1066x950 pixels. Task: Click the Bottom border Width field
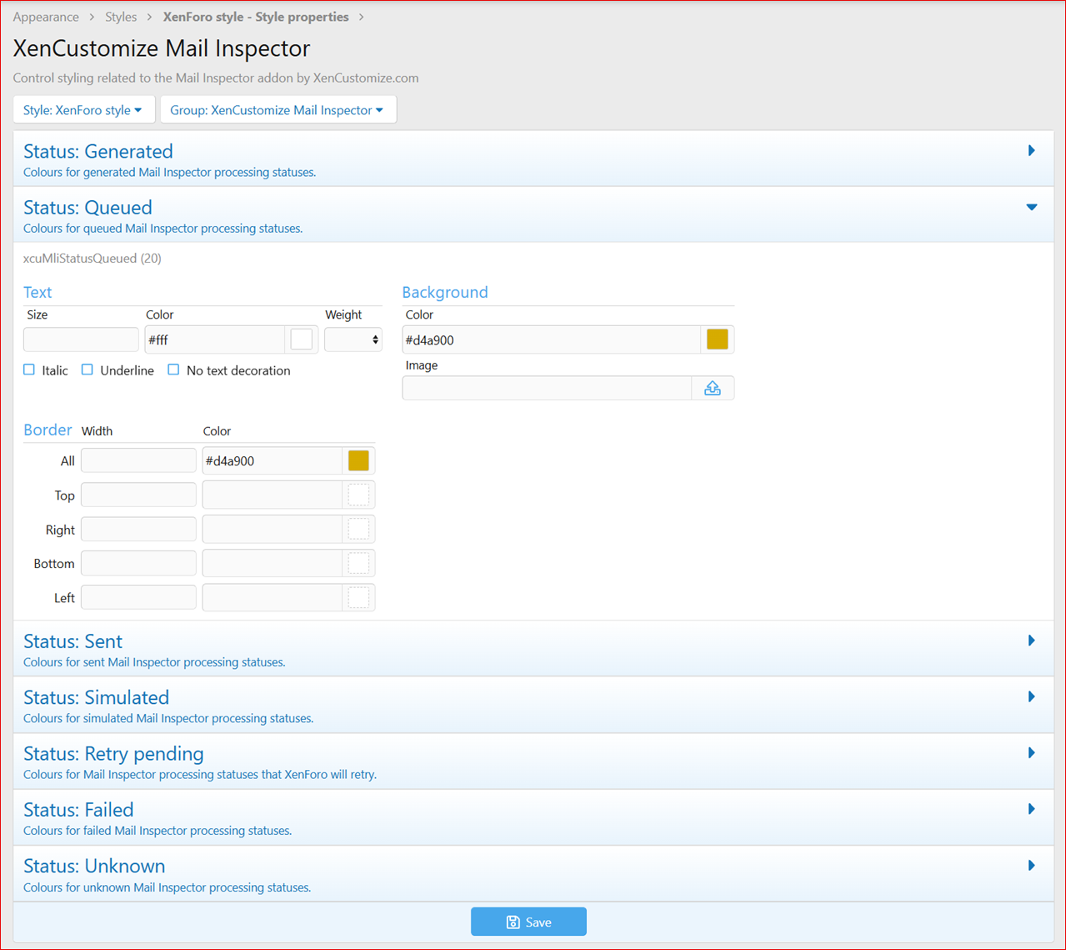click(138, 563)
